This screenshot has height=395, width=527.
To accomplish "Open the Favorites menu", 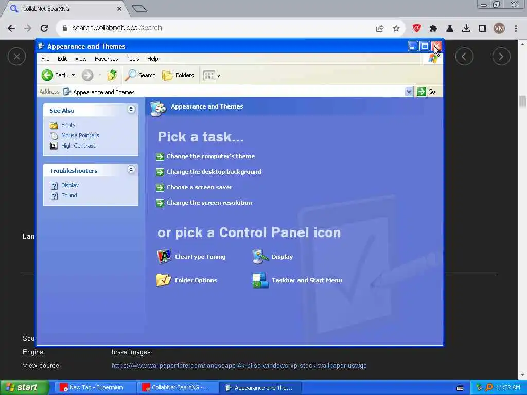I will point(106,59).
